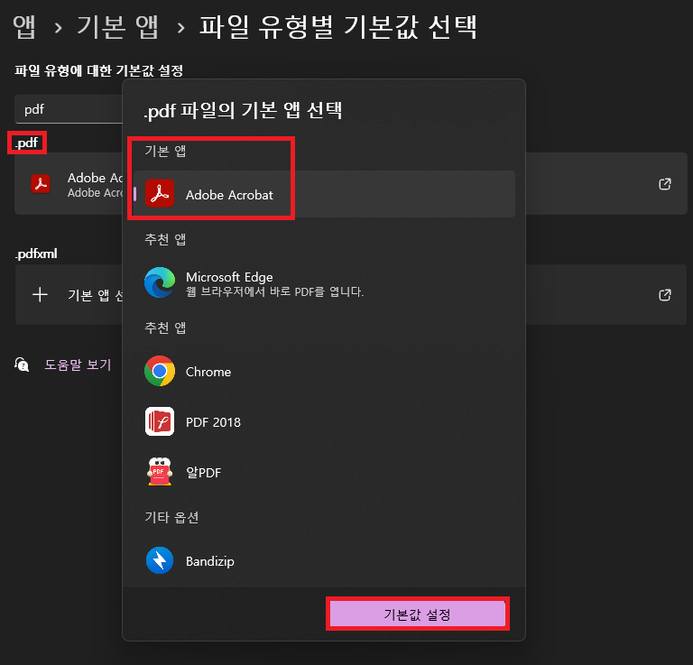Open the 도움말 보기 link
Screen dimensions: 693x665
(78, 365)
